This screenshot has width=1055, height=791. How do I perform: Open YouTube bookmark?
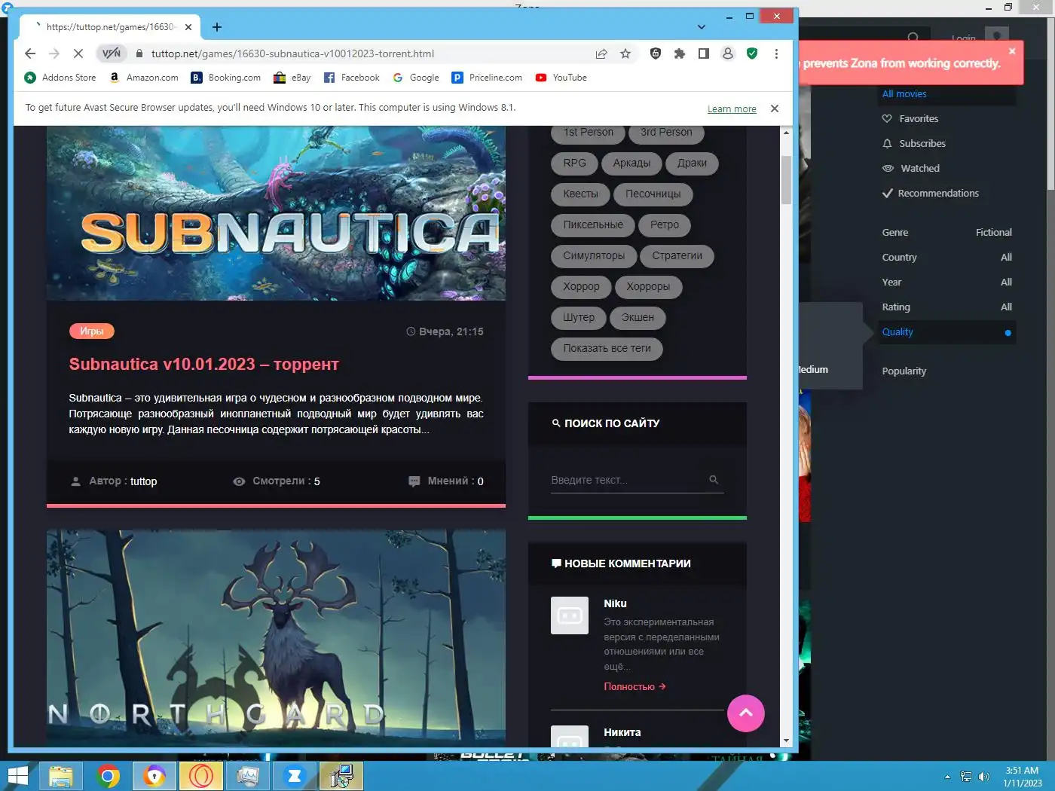[561, 78]
